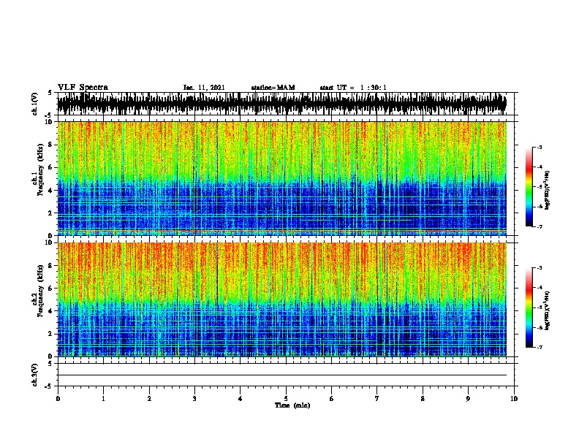Click the ch.2 "Frequency (kHz)" axis label
The width and height of the screenshot is (579, 447).
click(40, 291)
